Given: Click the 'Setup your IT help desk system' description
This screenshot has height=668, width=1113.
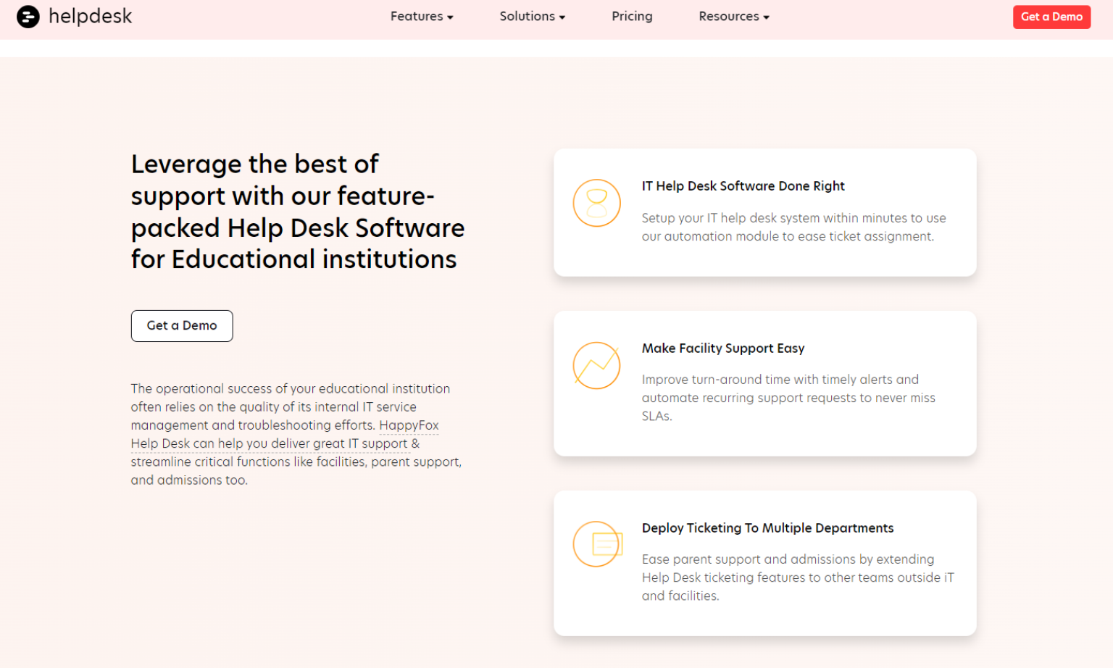Looking at the screenshot, I should point(793,227).
